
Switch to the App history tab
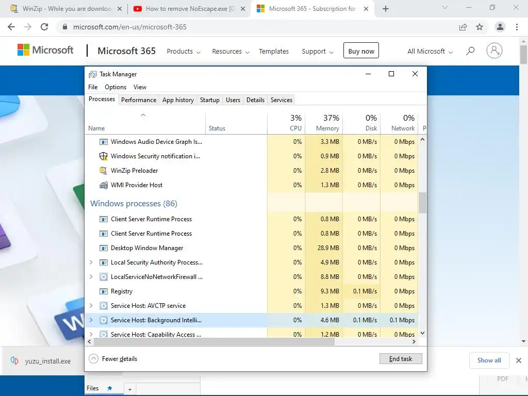[x=178, y=100]
